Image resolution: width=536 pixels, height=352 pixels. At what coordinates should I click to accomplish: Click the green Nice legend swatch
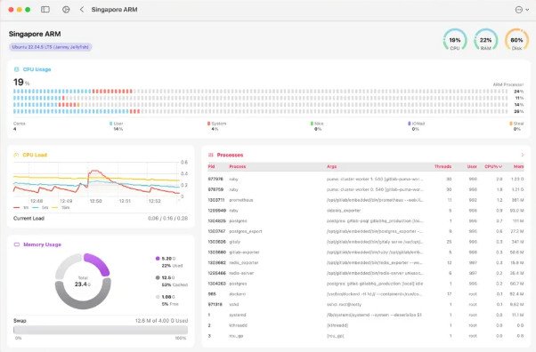pyautogui.click(x=312, y=124)
